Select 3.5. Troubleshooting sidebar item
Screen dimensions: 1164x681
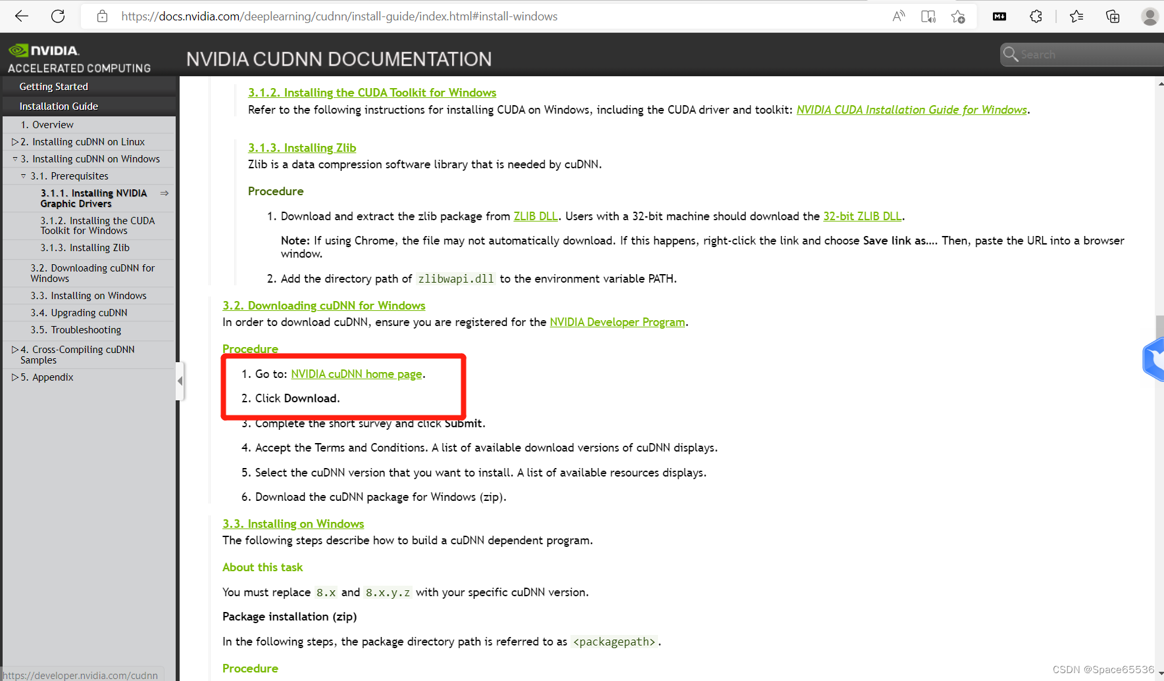coord(76,330)
